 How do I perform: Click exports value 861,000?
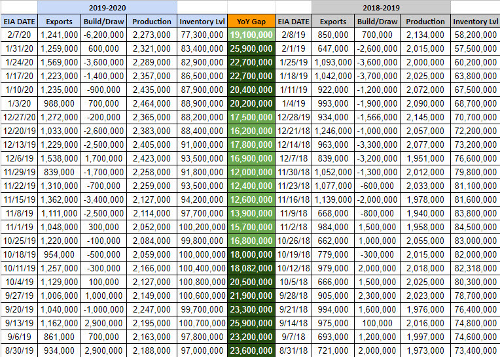tap(59, 337)
